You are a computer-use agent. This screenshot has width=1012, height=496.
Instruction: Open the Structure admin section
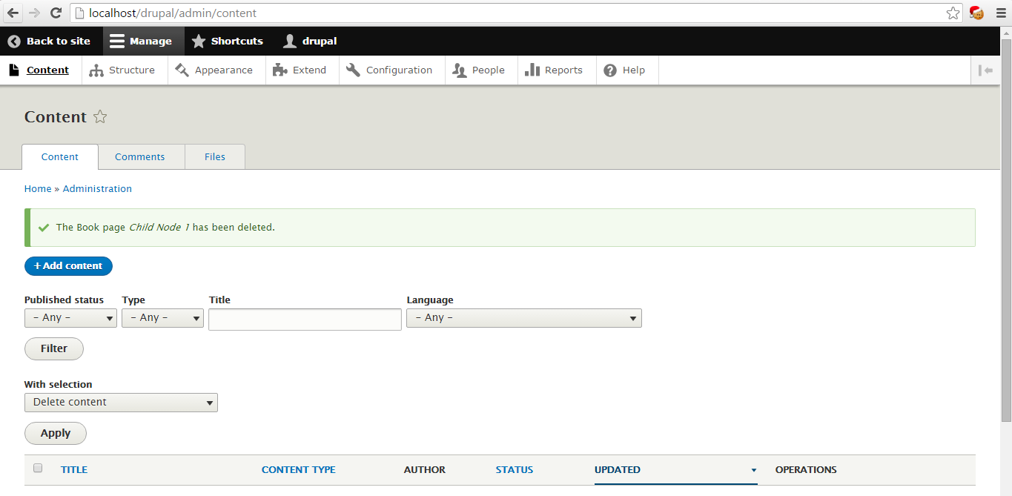(123, 70)
